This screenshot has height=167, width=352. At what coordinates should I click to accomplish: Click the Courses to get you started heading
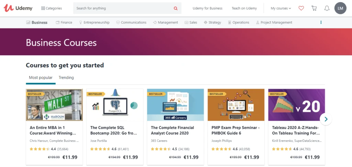click(x=65, y=65)
